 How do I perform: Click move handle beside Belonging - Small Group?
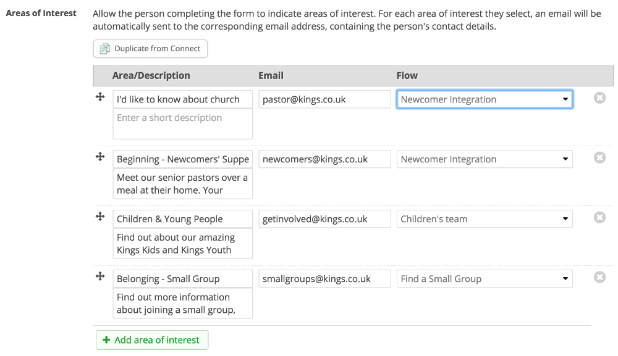pos(100,276)
